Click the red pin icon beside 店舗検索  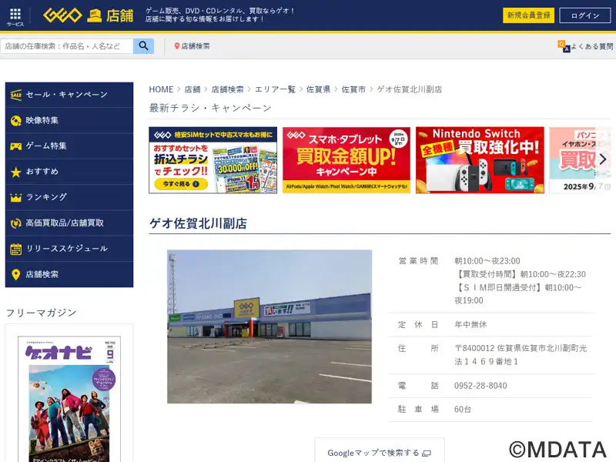point(177,46)
